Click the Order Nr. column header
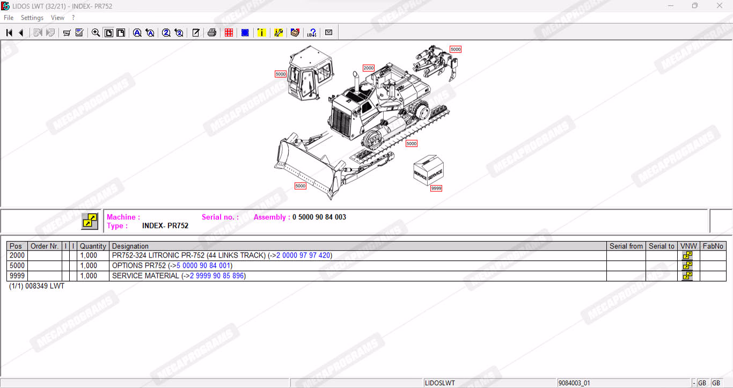This screenshot has width=733, height=388. point(45,246)
